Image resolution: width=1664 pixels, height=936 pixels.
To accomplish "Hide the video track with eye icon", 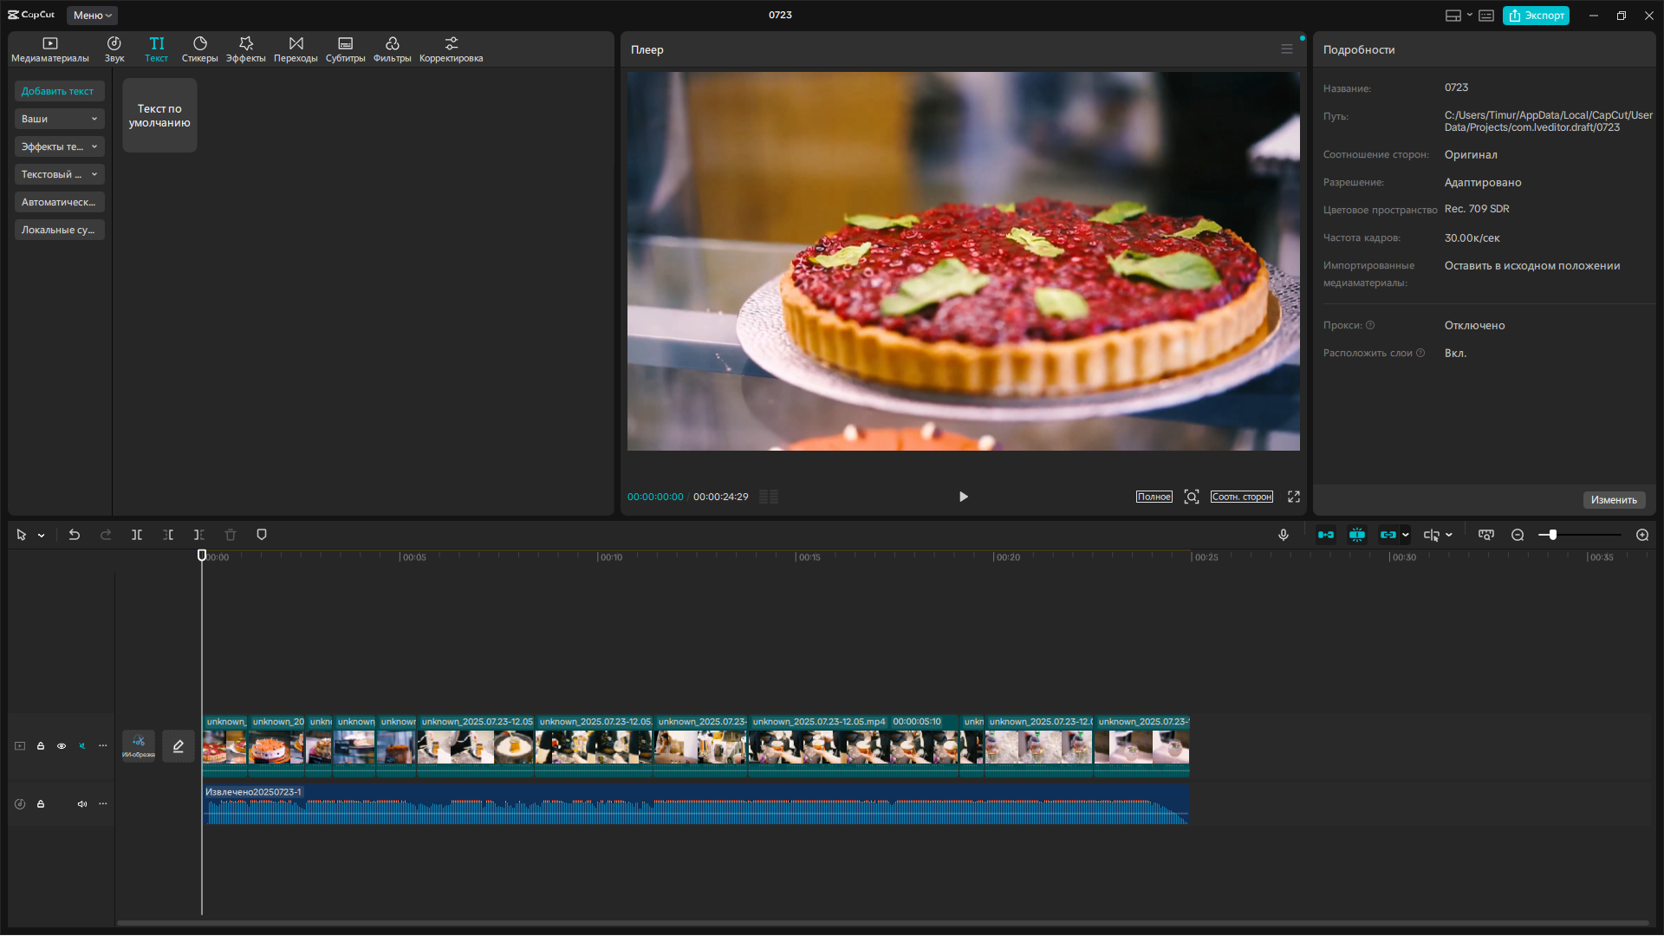I will [62, 746].
